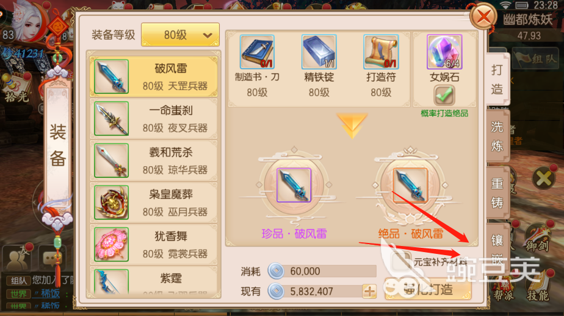Select 一命畫刹 in the weapon list

point(154,119)
